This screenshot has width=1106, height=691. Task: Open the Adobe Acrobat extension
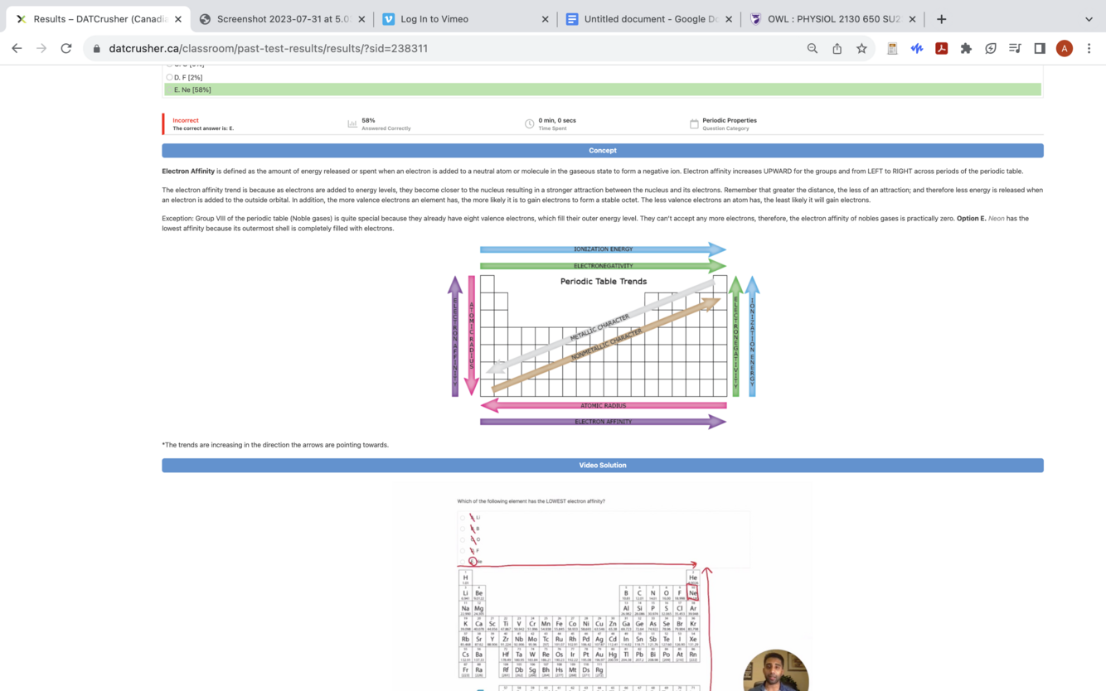point(942,48)
